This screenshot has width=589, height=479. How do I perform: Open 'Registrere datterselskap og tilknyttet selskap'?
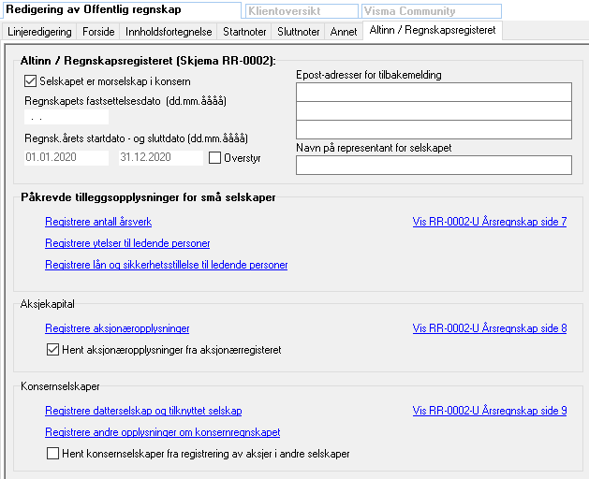(143, 411)
